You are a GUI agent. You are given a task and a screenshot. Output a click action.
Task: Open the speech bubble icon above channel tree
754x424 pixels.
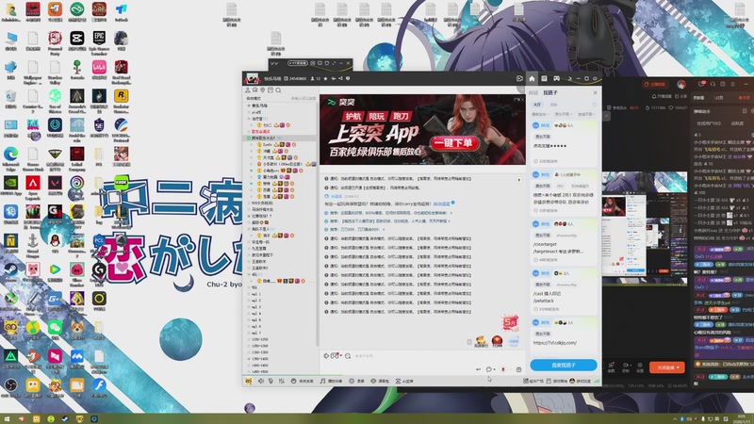click(254, 90)
